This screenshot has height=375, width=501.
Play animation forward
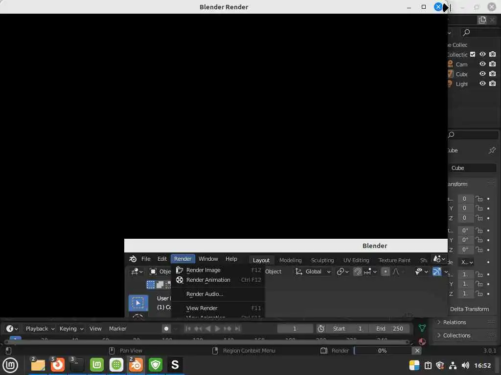point(217,329)
